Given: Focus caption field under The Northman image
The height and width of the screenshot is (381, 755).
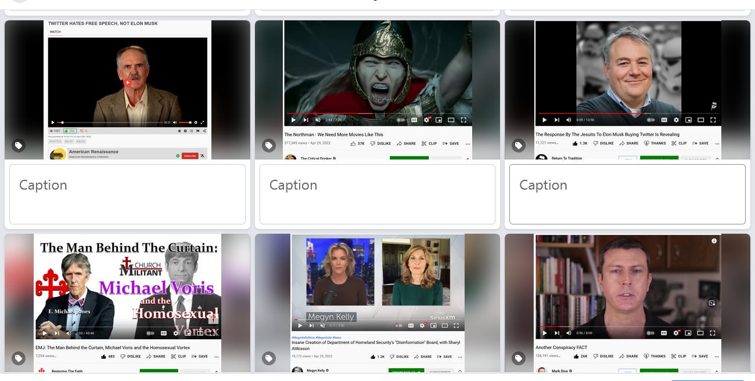Looking at the screenshot, I should [x=378, y=194].
